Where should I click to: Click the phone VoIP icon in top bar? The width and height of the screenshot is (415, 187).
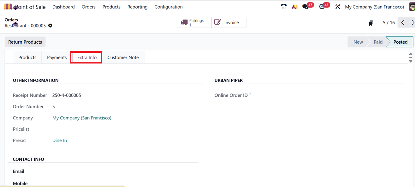point(284,7)
